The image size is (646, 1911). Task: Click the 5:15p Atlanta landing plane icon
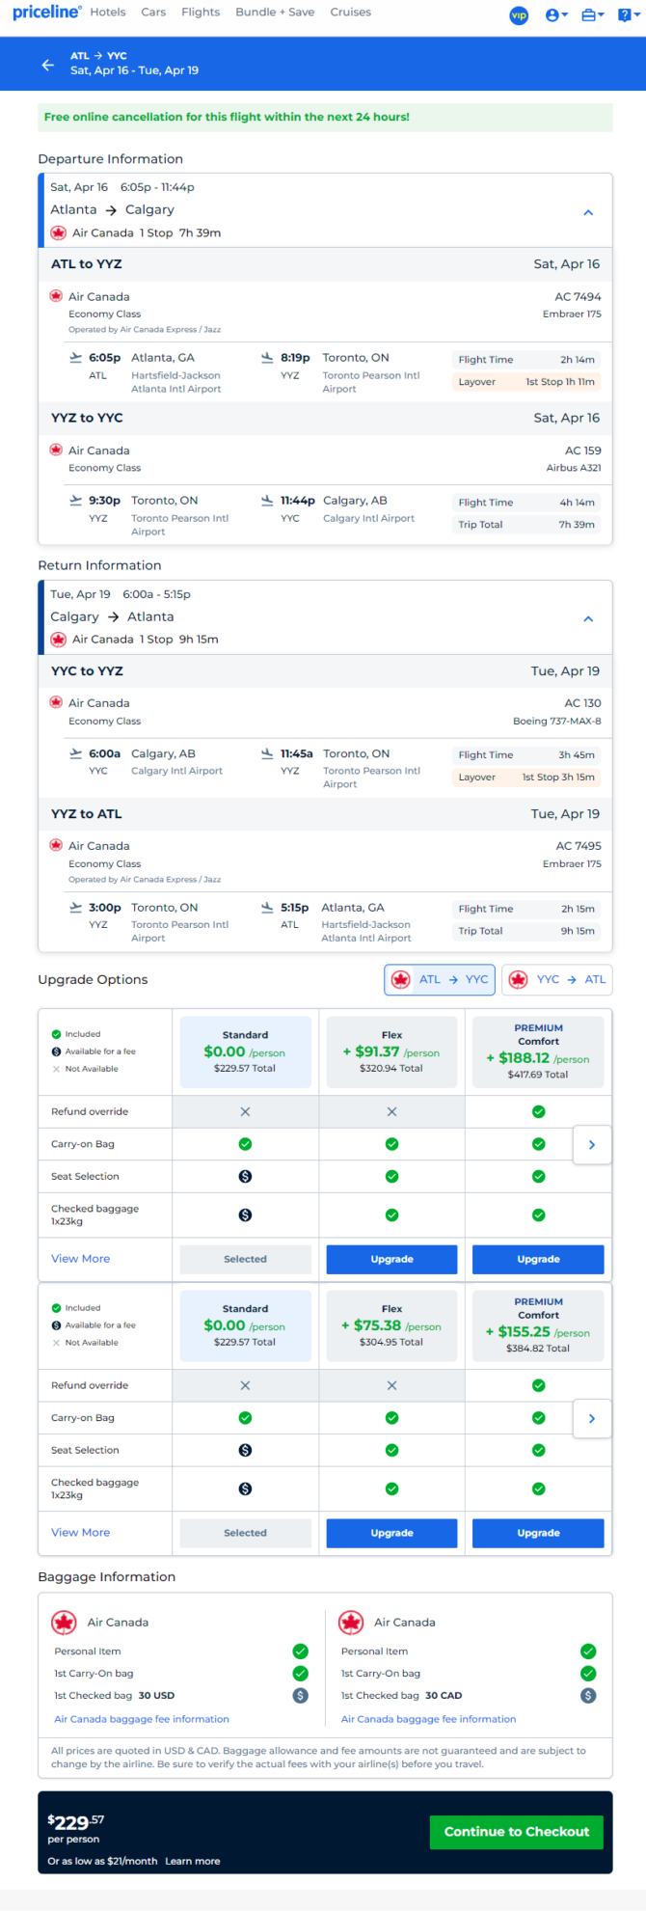[268, 908]
